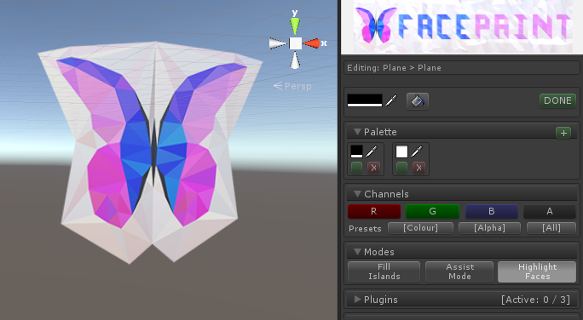
Task: Enable Assist Mode
Action: click(x=459, y=271)
